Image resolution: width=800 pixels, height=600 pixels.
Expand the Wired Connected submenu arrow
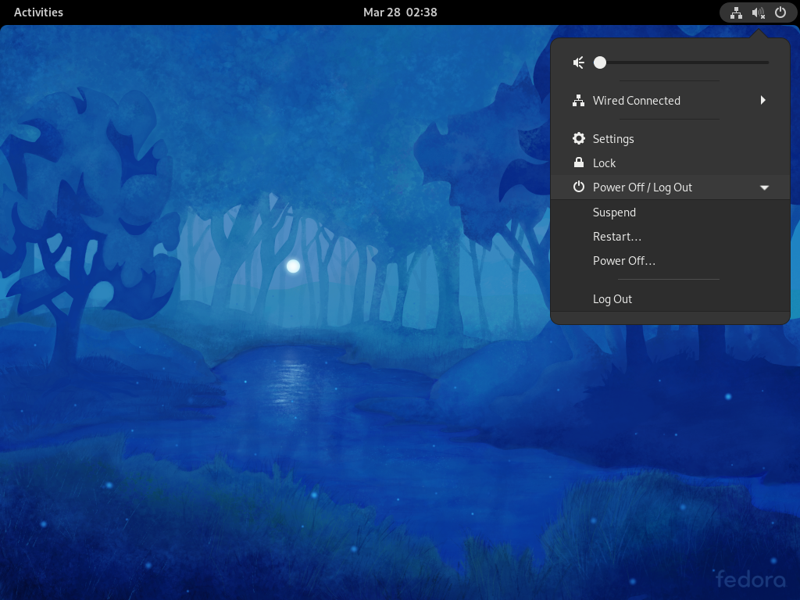[762, 100]
